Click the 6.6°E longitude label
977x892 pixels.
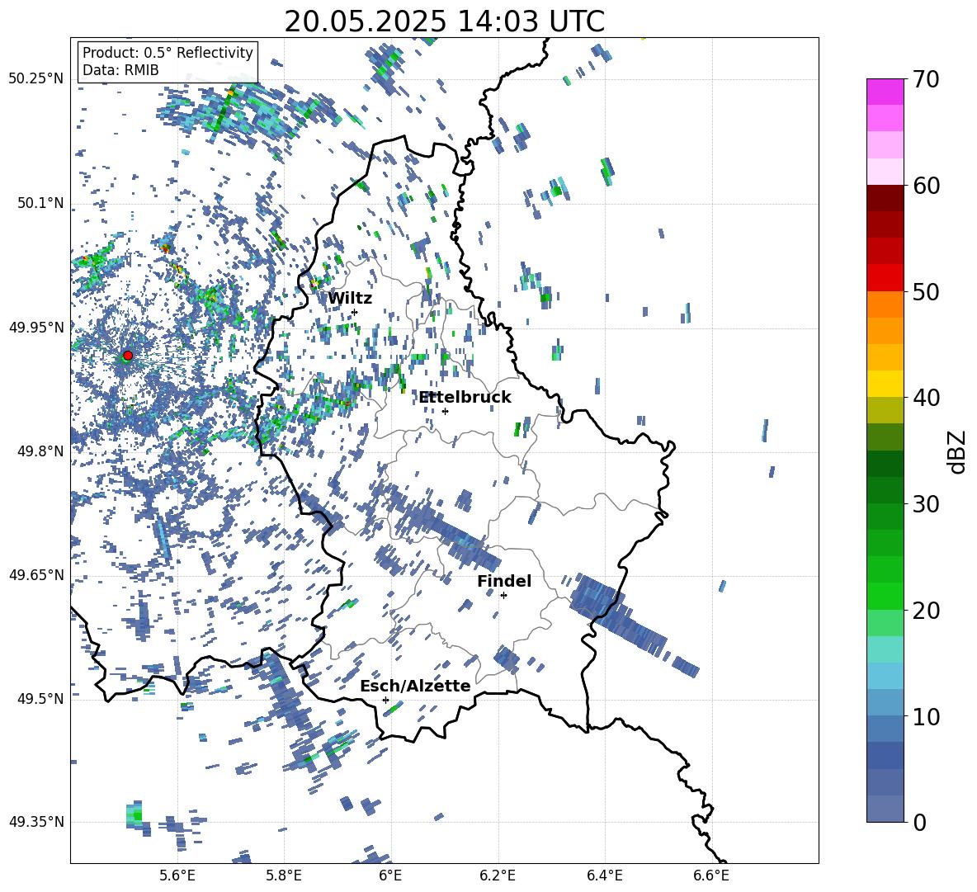pyautogui.click(x=711, y=875)
